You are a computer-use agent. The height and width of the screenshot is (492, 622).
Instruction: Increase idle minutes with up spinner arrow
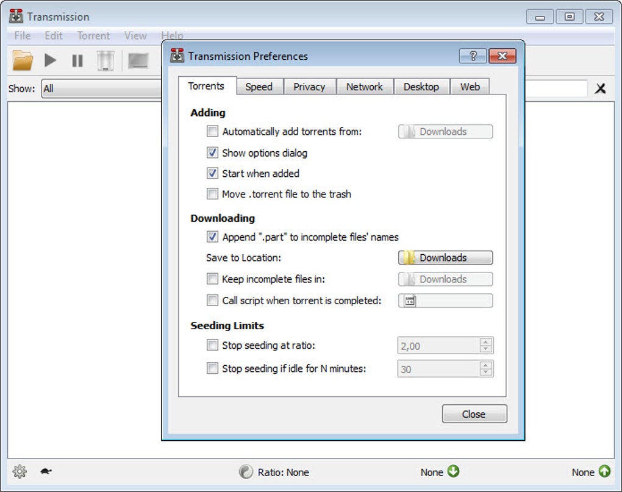pyautogui.click(x=485, y=365)
